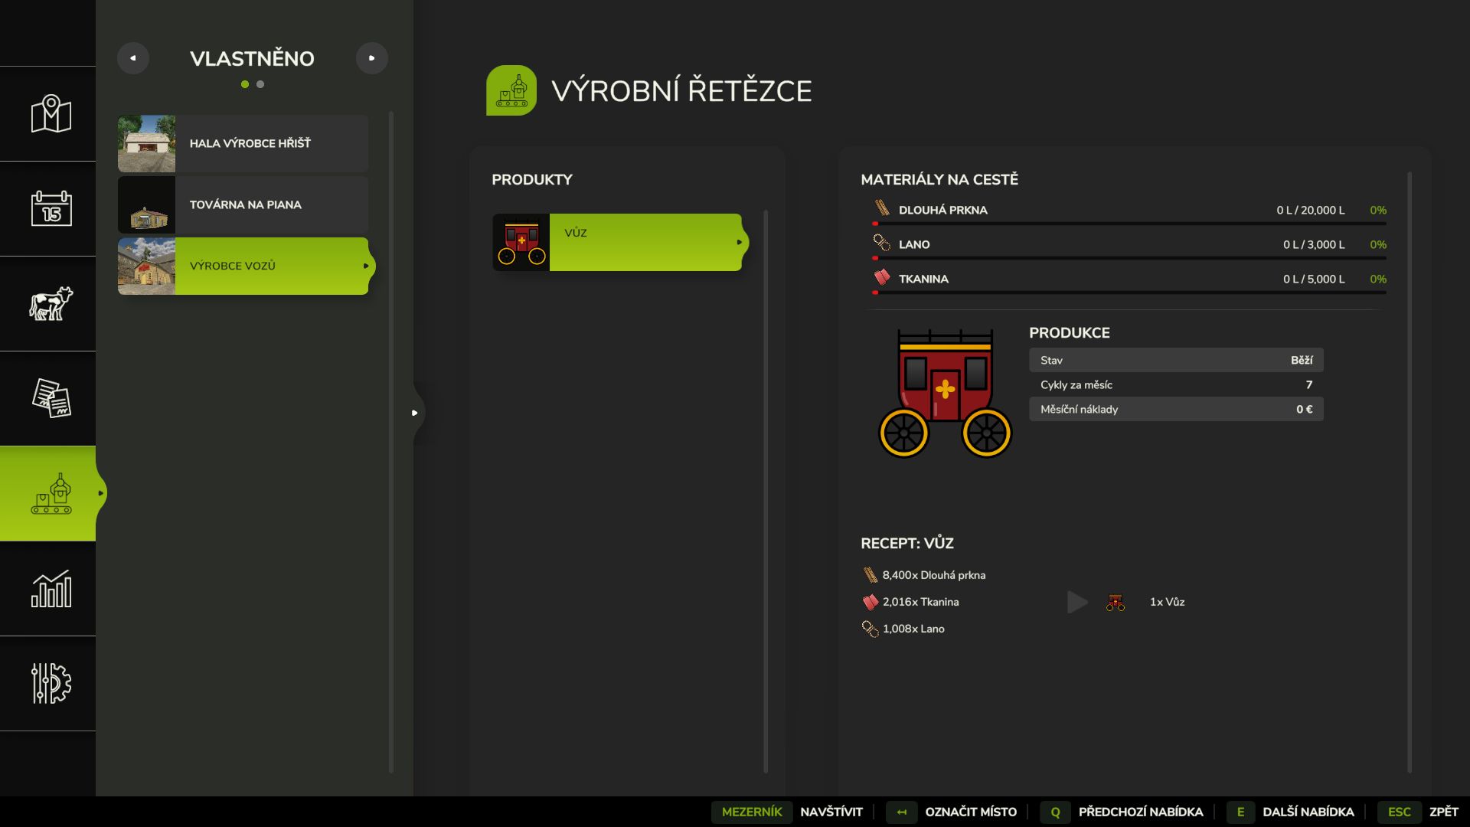The height and width of the screenshot is (827, 1470).
Task: Open the map sidebar icon
Action: tap(51, 114)
